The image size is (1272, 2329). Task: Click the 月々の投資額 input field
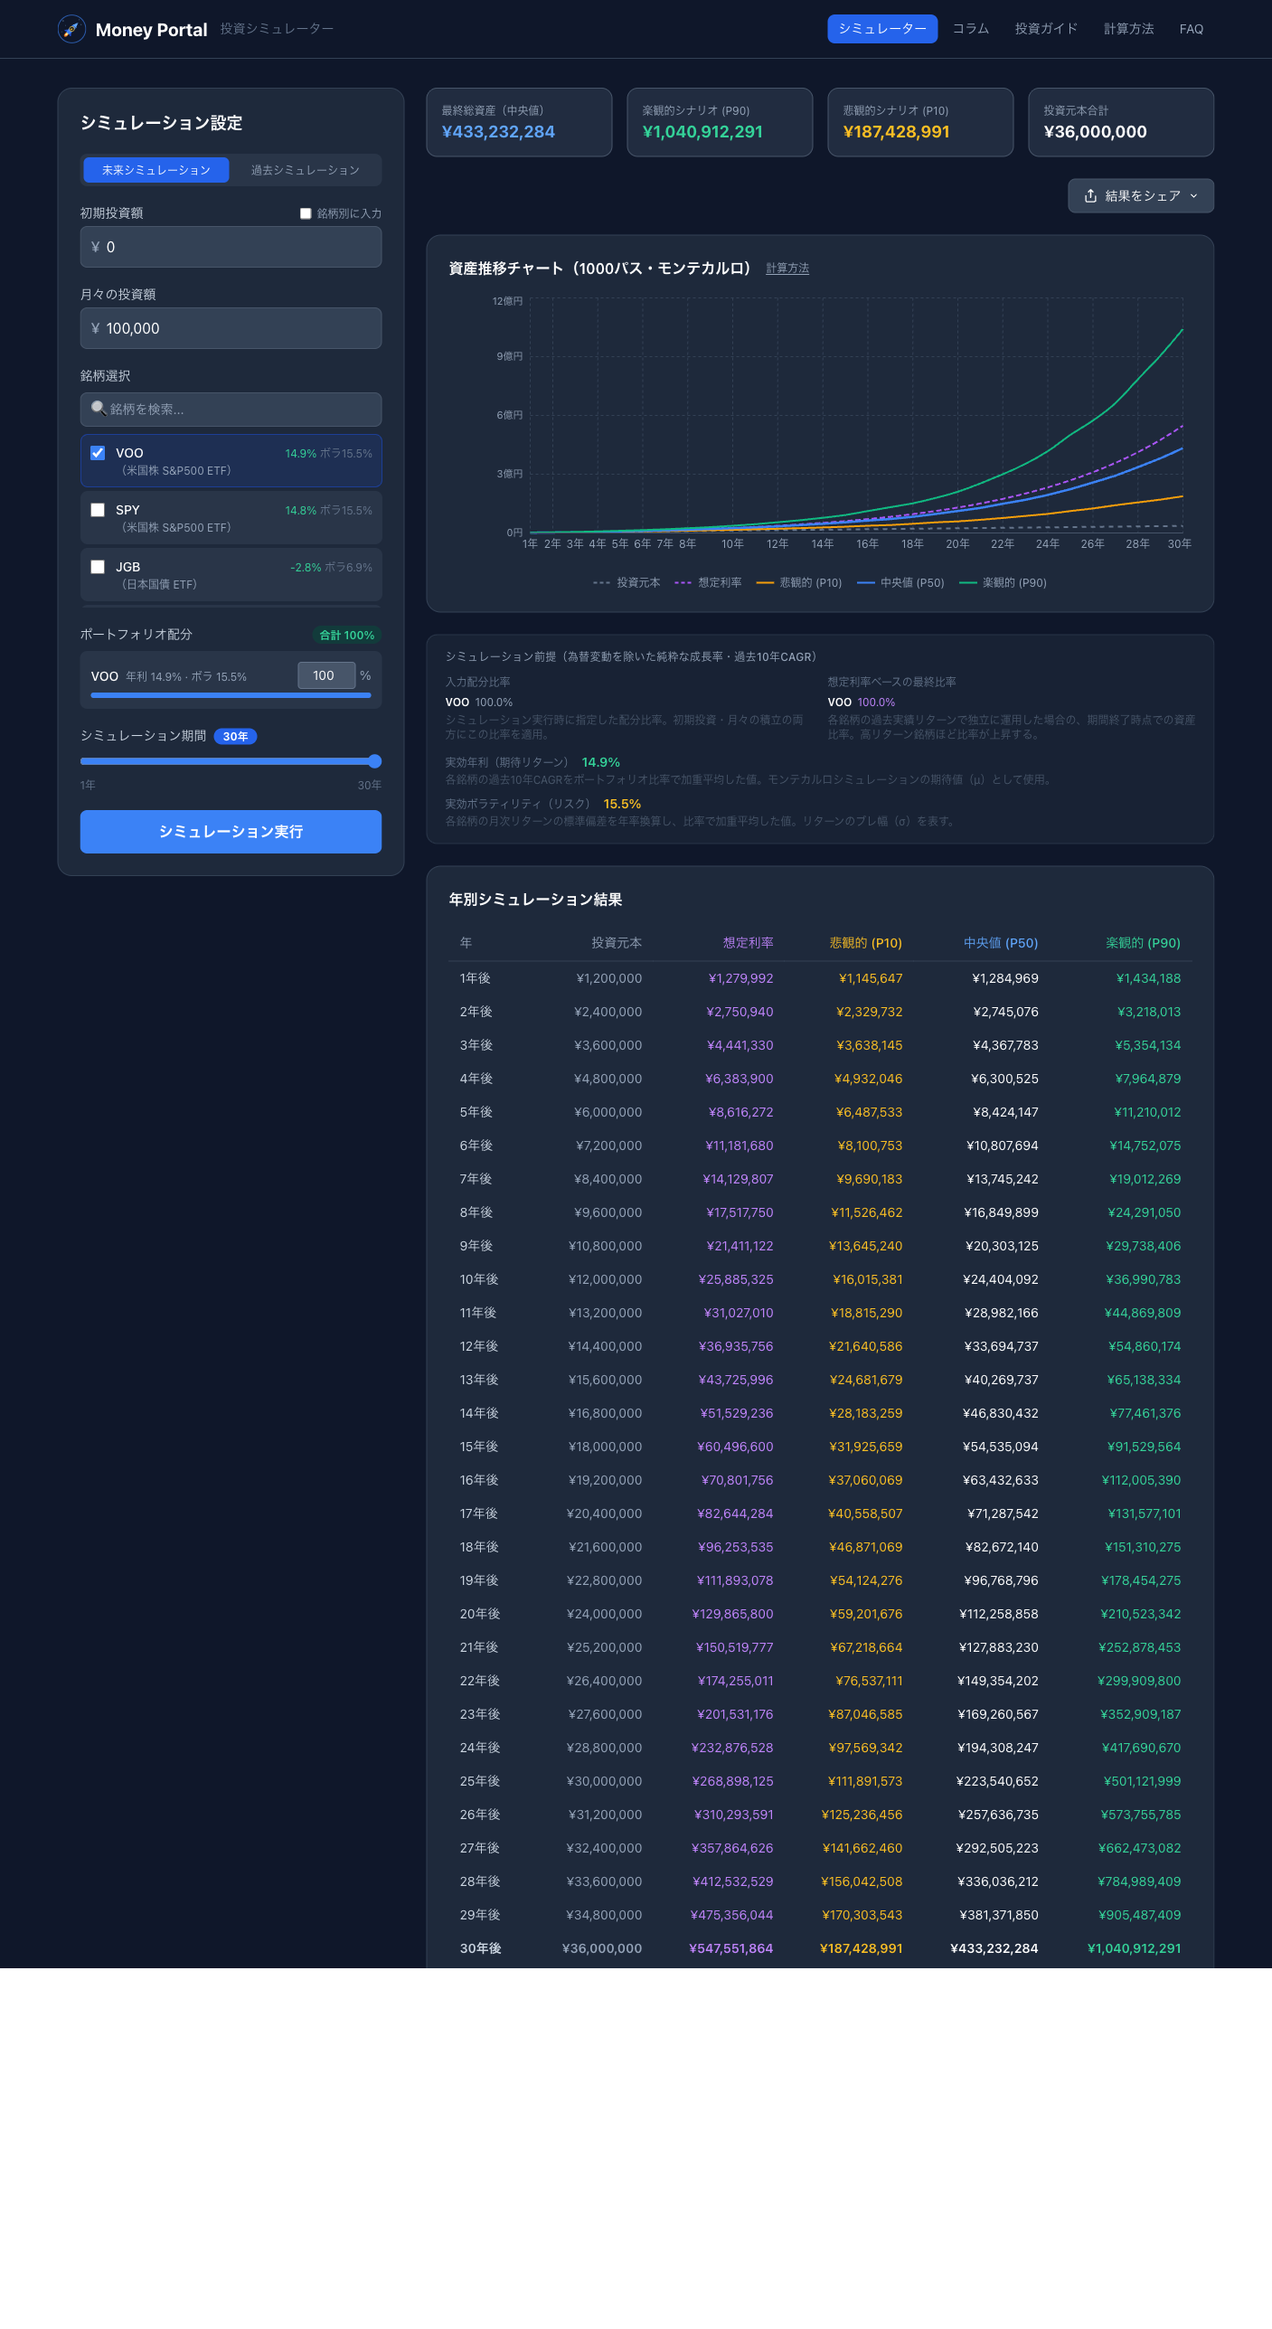pos(231,328)
